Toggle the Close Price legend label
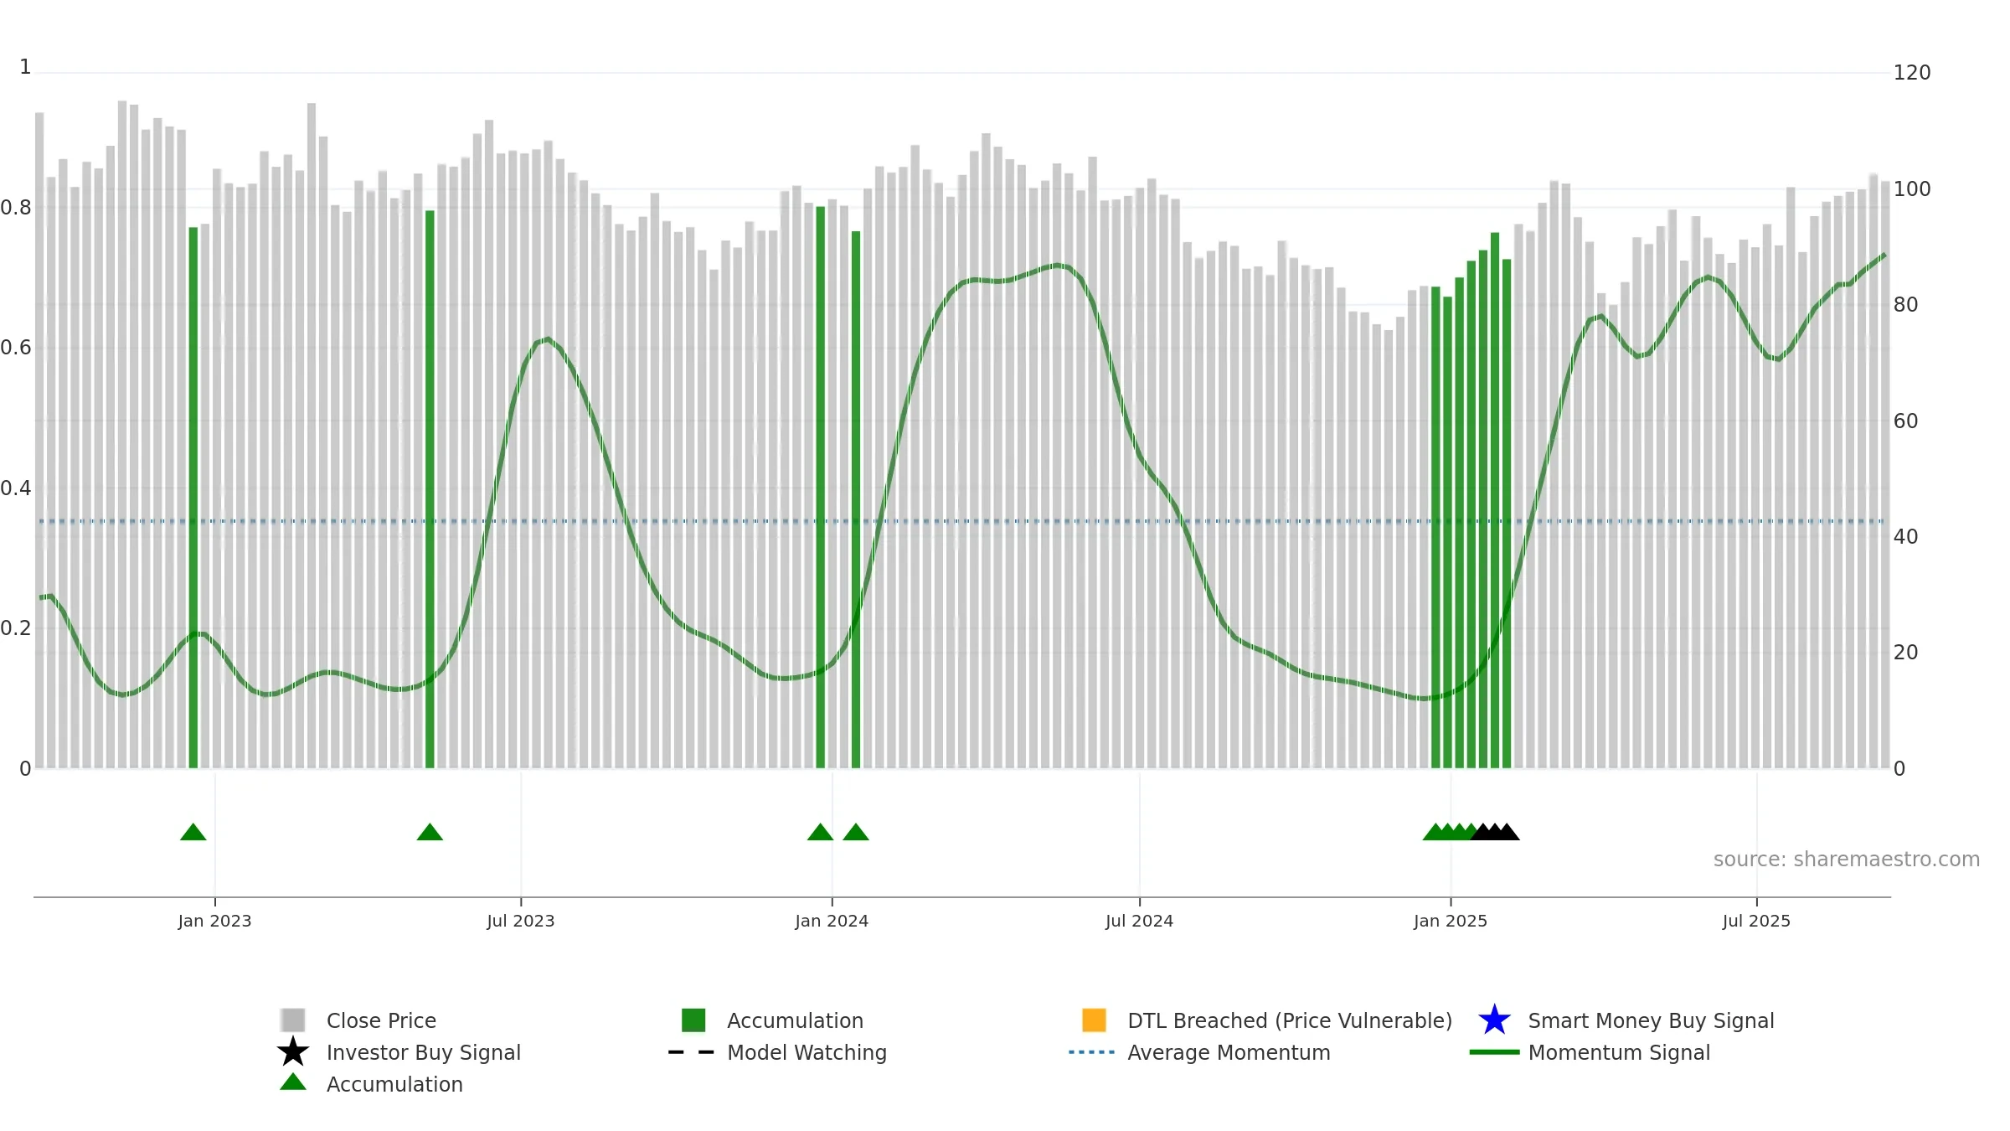Viewport: 2010px width, 1131px height. (381, 1020)
